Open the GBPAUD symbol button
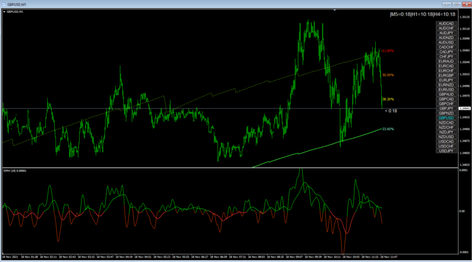Screen dimensions: 472x262 point(446,94)
